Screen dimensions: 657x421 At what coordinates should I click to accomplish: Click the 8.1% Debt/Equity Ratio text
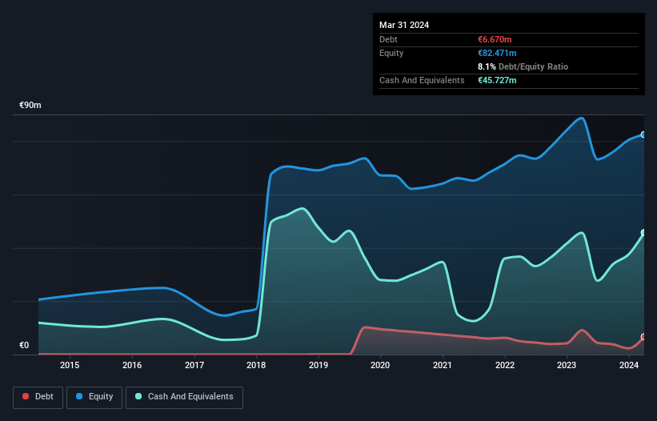tap(523, 66)
